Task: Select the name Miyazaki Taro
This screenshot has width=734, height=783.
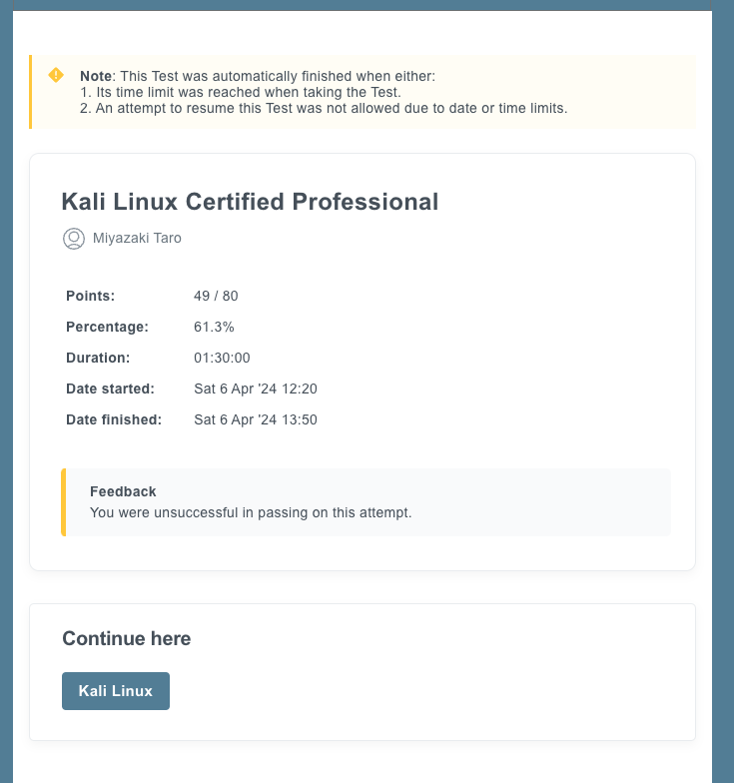Action: tap(137, 238)
